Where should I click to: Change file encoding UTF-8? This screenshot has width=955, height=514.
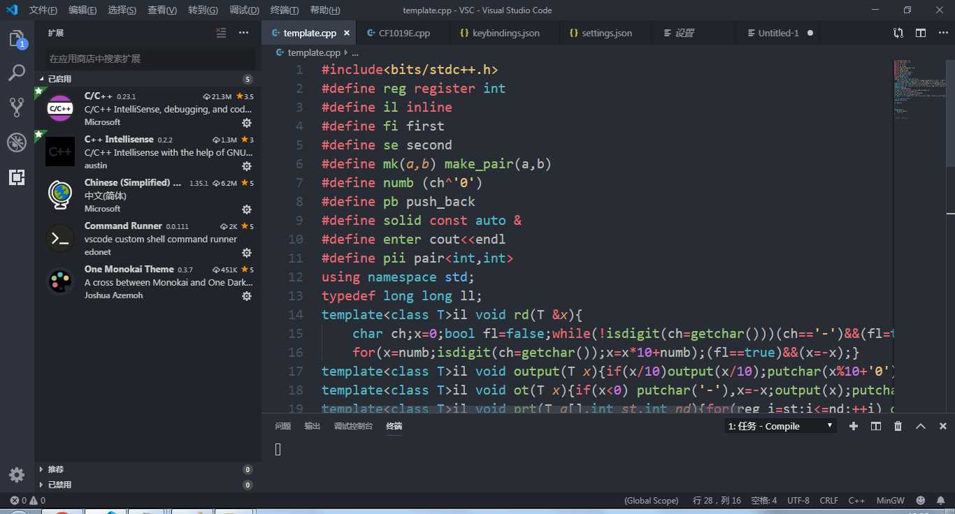(x=798, y=500)
